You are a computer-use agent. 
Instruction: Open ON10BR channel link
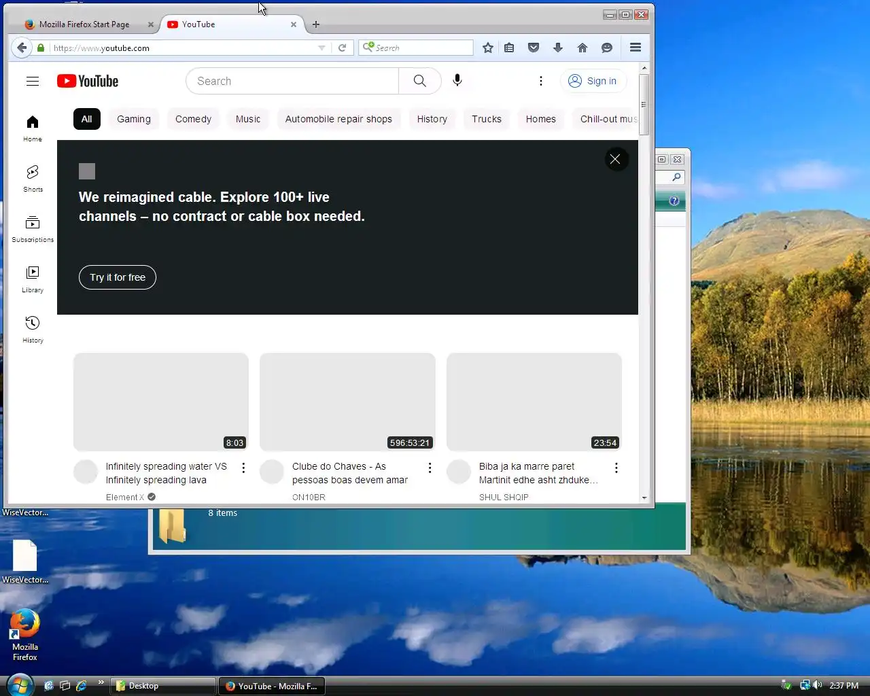pos(309,498)
